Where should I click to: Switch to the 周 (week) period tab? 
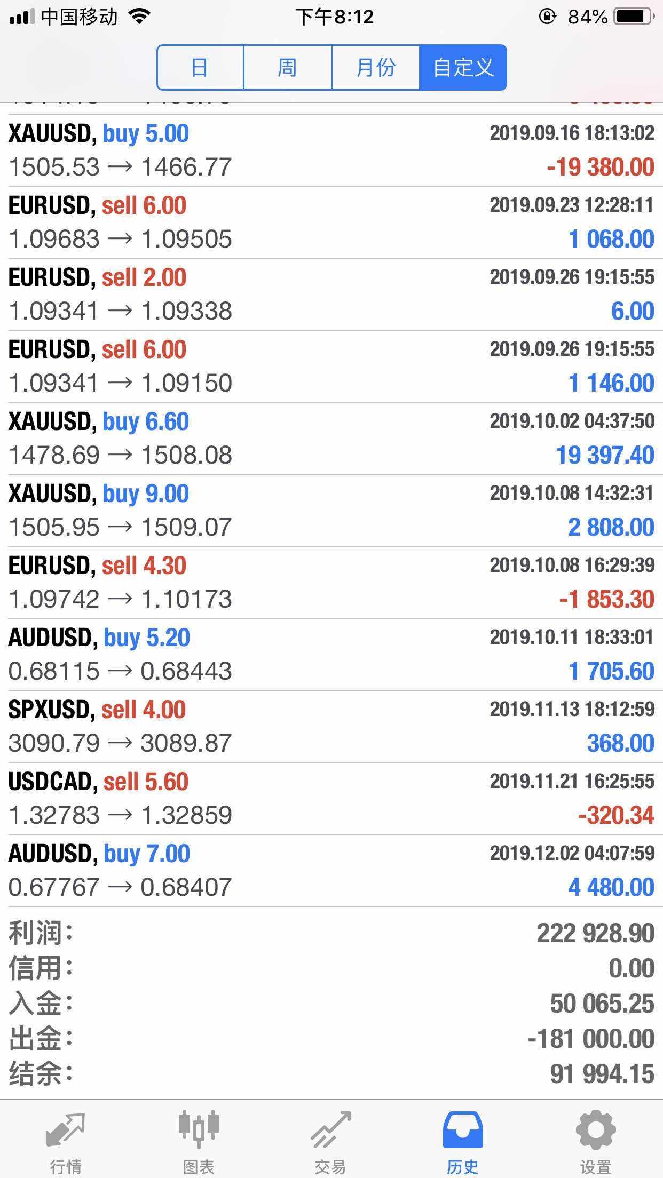[x=288, y=68]
